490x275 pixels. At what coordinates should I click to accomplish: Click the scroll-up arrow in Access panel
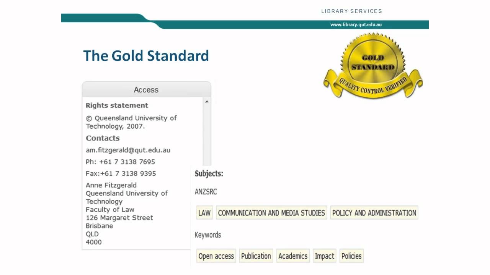click(207, 102)
